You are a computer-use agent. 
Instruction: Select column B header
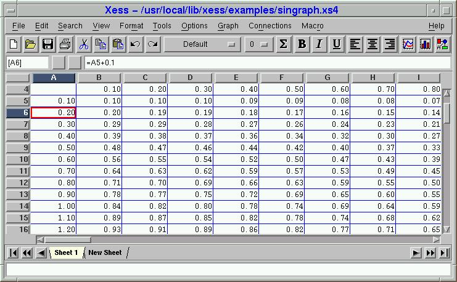[99, 78]
